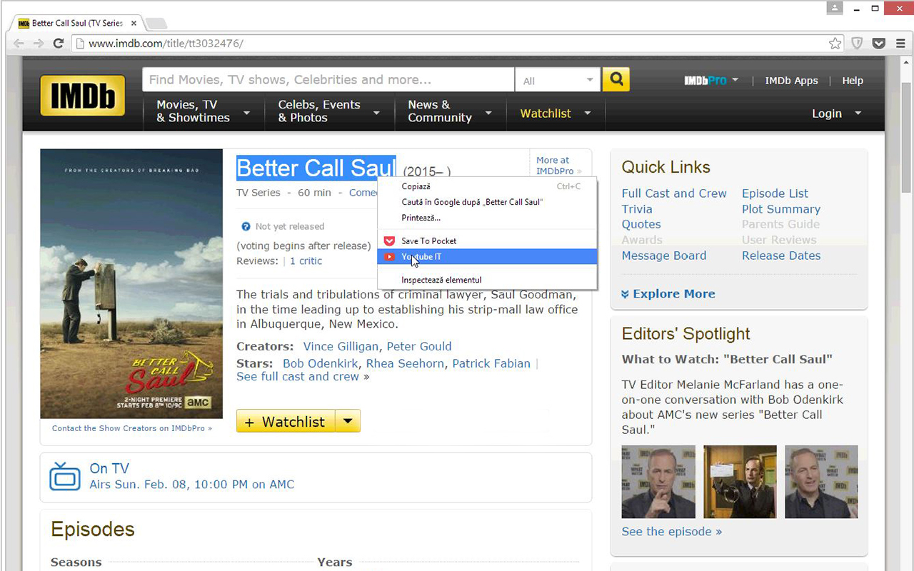
Task: Open the Full Cast and Crew link
Action: coord(674,193)
